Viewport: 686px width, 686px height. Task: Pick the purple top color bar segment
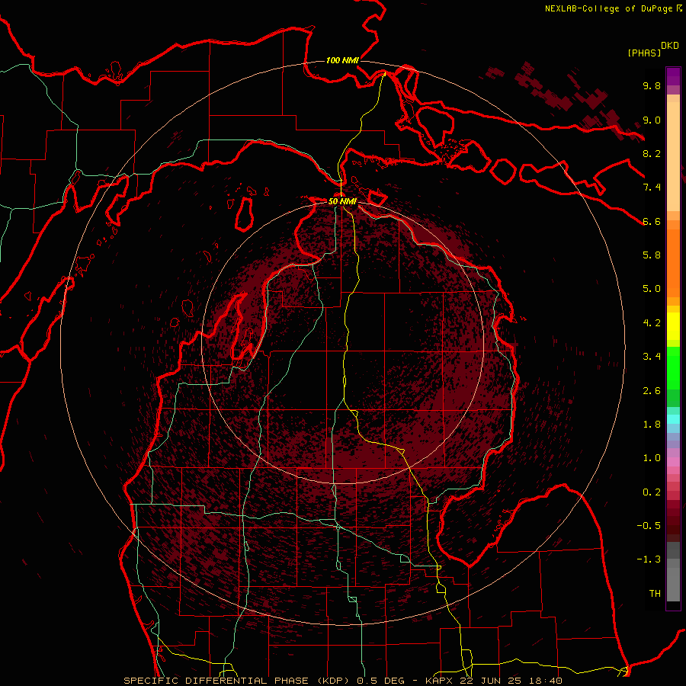[673, 76]
